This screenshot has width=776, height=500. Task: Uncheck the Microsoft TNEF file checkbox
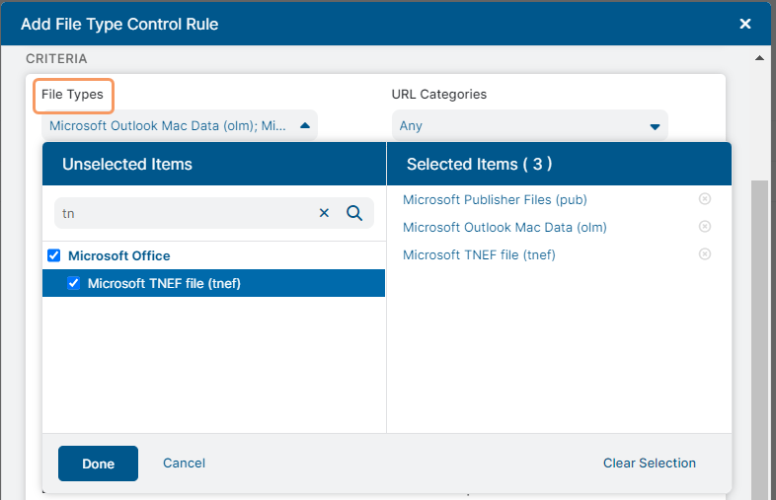point(73,283)
